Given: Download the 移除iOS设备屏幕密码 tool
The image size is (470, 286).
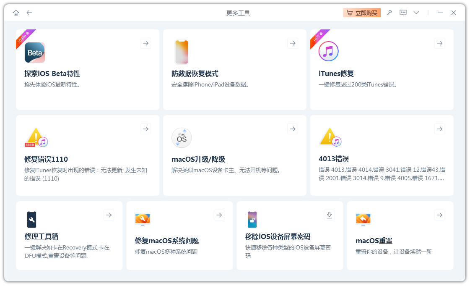Looking at the screenshot, I should pyautogui.click(x=329, y=215).
